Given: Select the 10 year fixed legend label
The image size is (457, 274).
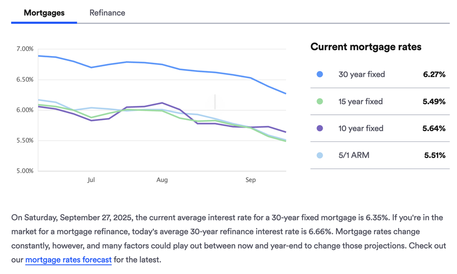Looking at the screenshot, I should 361,129.
